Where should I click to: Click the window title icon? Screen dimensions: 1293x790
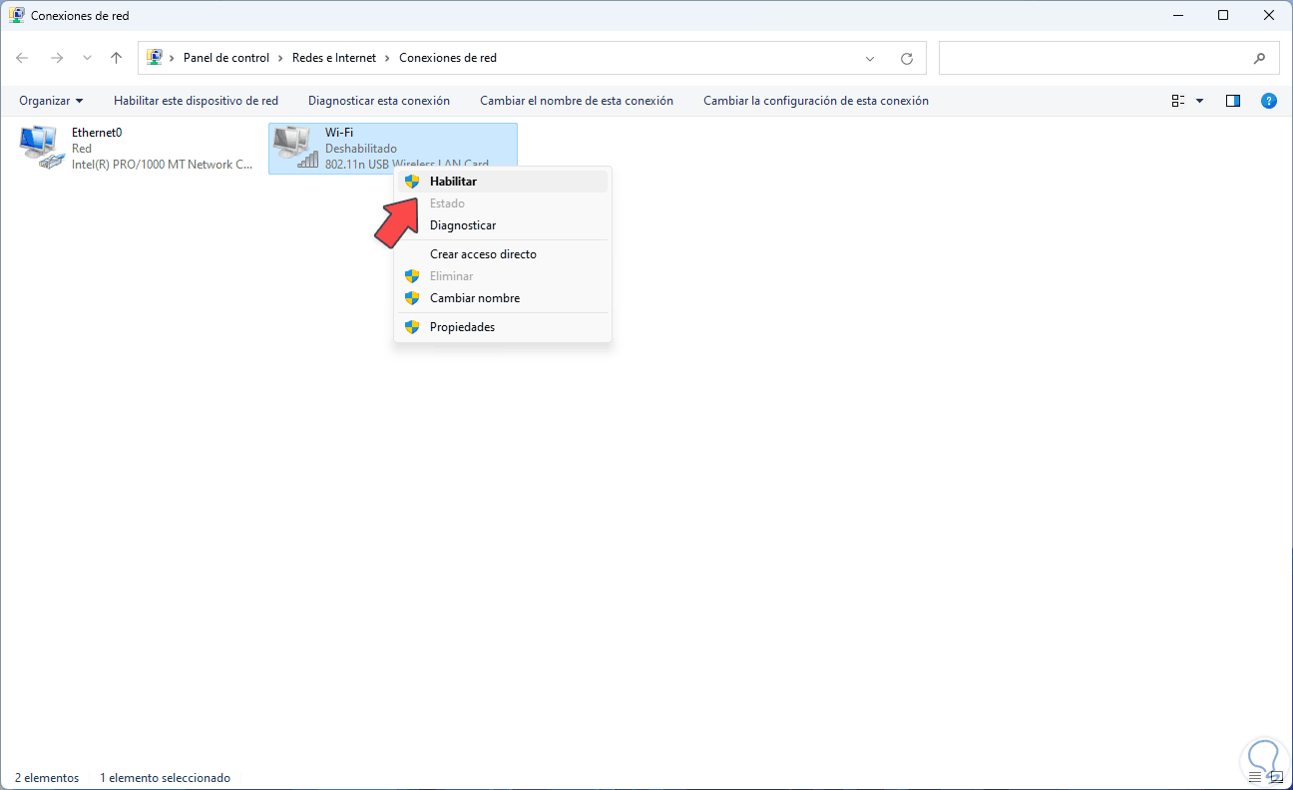[17, 16]
